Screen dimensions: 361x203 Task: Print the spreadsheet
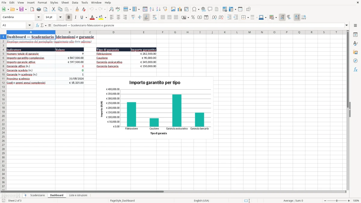[39, 9]
